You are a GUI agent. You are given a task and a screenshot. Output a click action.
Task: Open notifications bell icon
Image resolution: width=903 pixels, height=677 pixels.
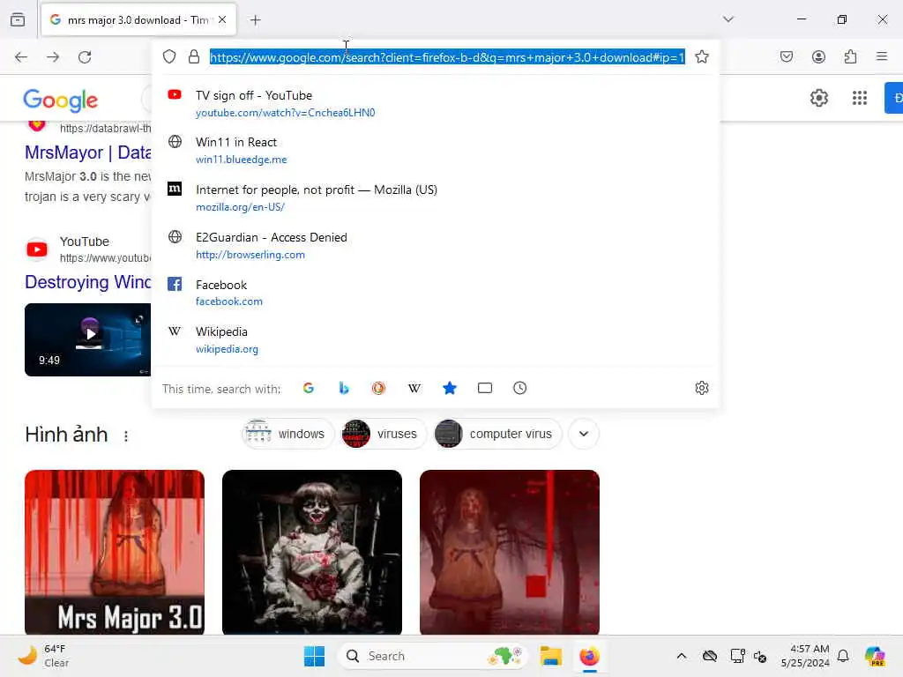[843, 656]
